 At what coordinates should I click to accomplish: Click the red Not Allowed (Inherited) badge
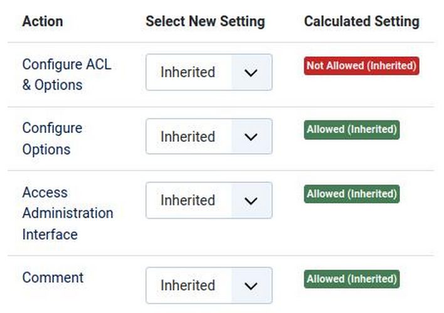(x=361, y=65)
